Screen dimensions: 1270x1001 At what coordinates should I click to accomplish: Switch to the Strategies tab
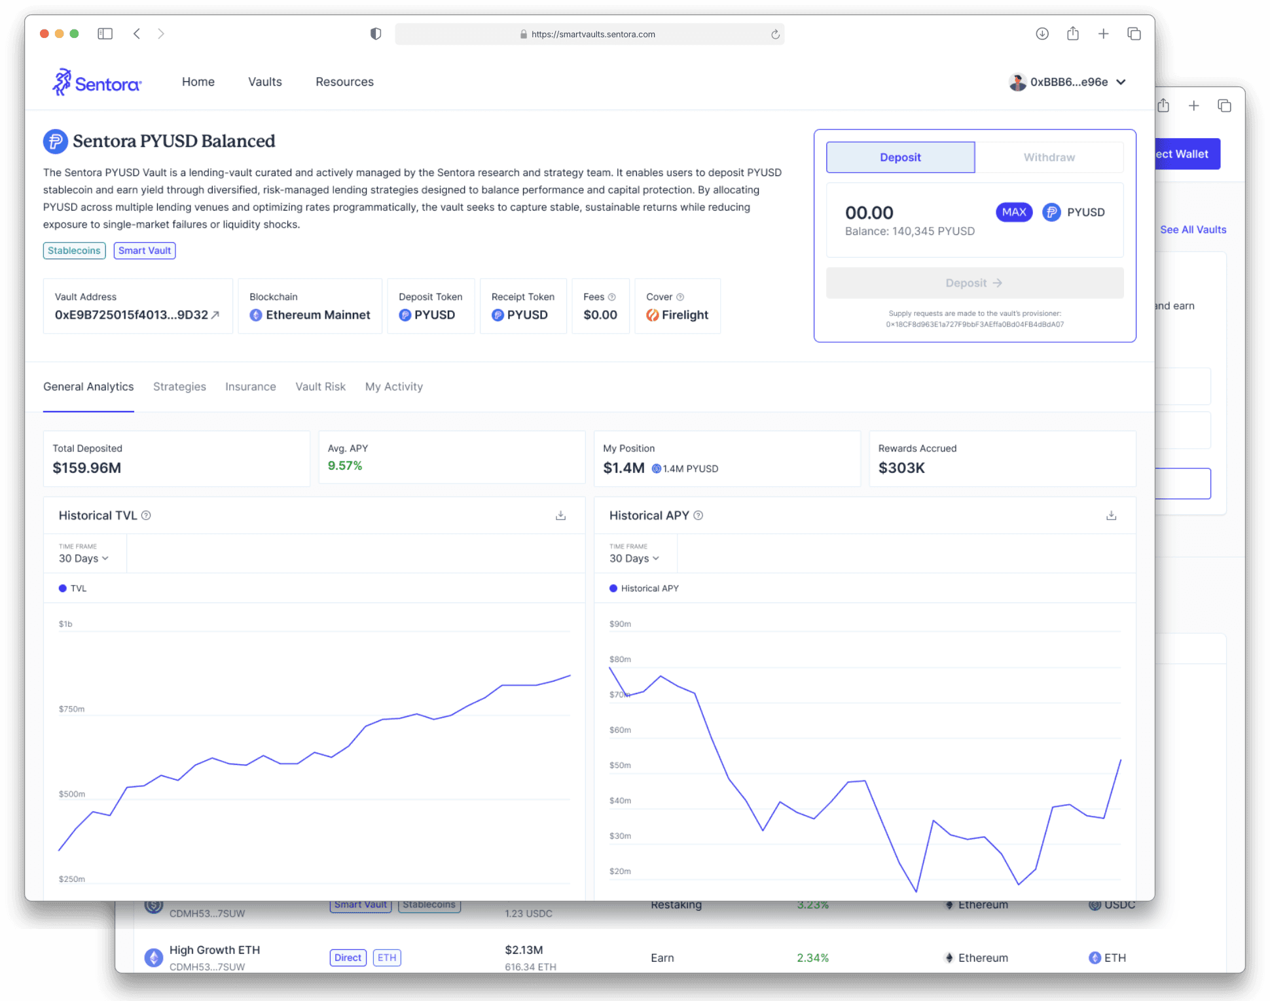(179, 387)
